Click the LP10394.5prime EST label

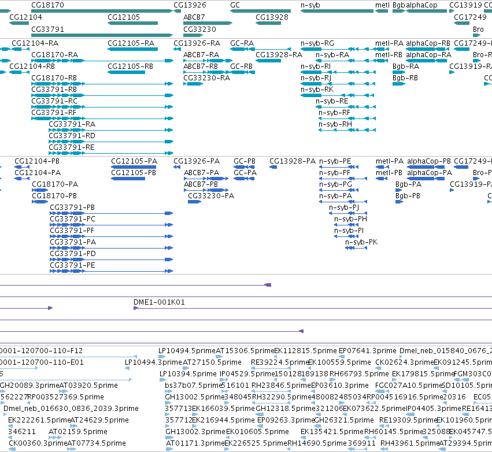point(188,374)
